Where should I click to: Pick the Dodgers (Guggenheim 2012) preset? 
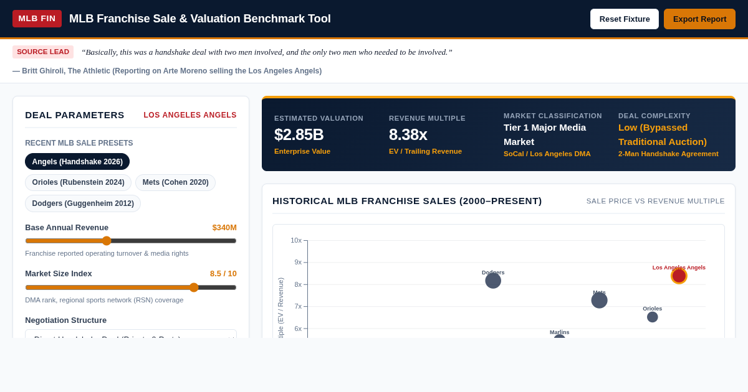(83, 203)
